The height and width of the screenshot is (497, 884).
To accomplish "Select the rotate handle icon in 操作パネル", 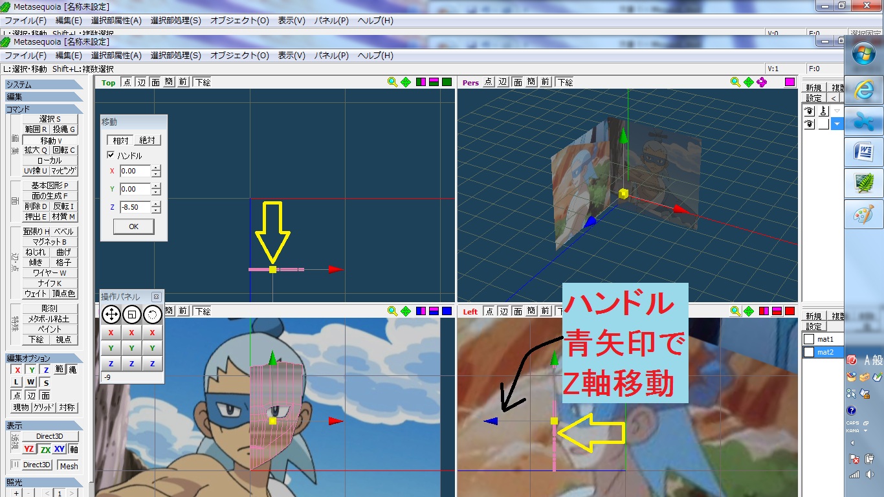I will 152,315.
